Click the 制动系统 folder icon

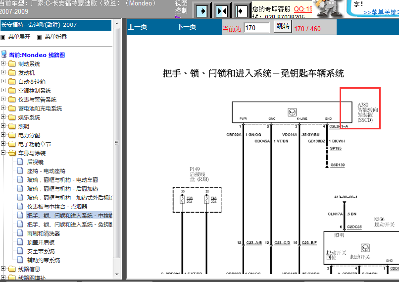point(12,63)
